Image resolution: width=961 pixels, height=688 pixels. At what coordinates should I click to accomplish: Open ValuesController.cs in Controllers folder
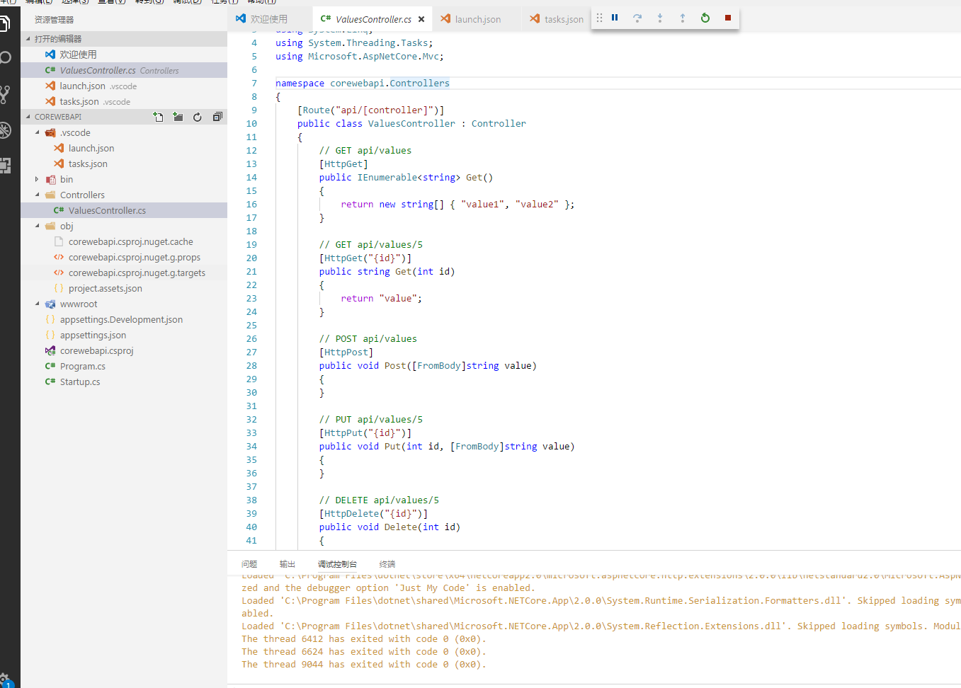pos(124,210)
